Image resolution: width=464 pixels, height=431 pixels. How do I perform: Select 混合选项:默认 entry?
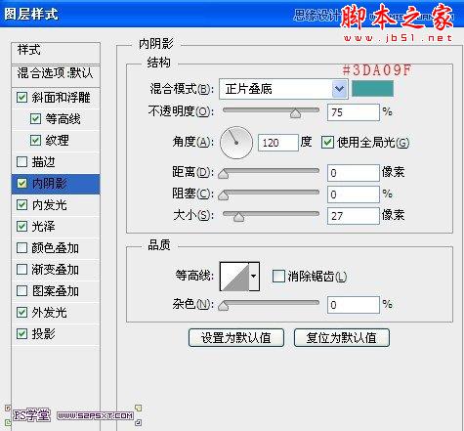tap(56, 73)
